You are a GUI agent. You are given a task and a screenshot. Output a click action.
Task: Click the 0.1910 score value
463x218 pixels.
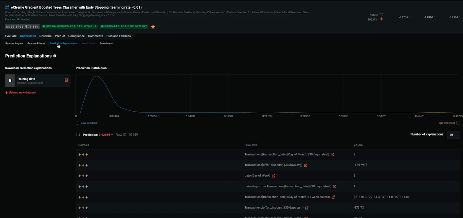pos(429,17)
